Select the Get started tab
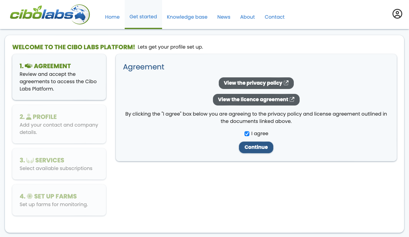Image resolution: width=409 pixels, height=237 pixels. point(143,17)
